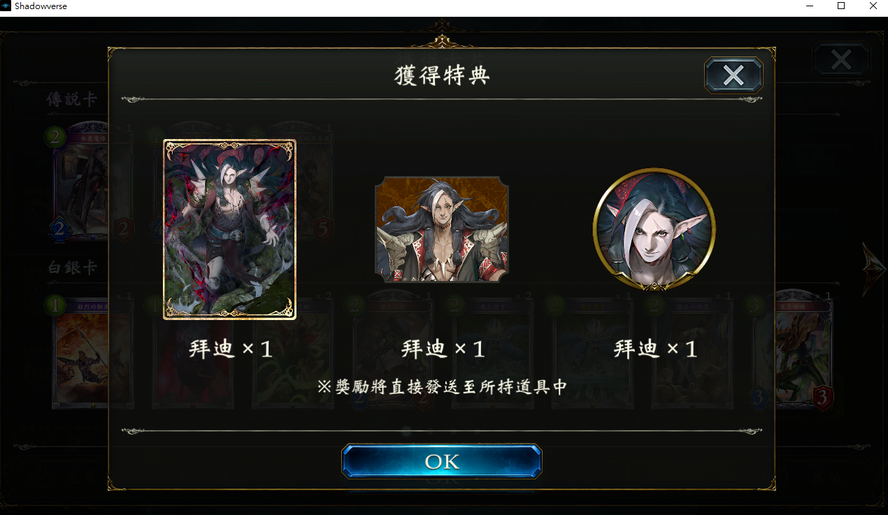Viewport: 888px width, 515px height.
Task: Click the 獲得特典 dialog title
Action: point(442,75)
